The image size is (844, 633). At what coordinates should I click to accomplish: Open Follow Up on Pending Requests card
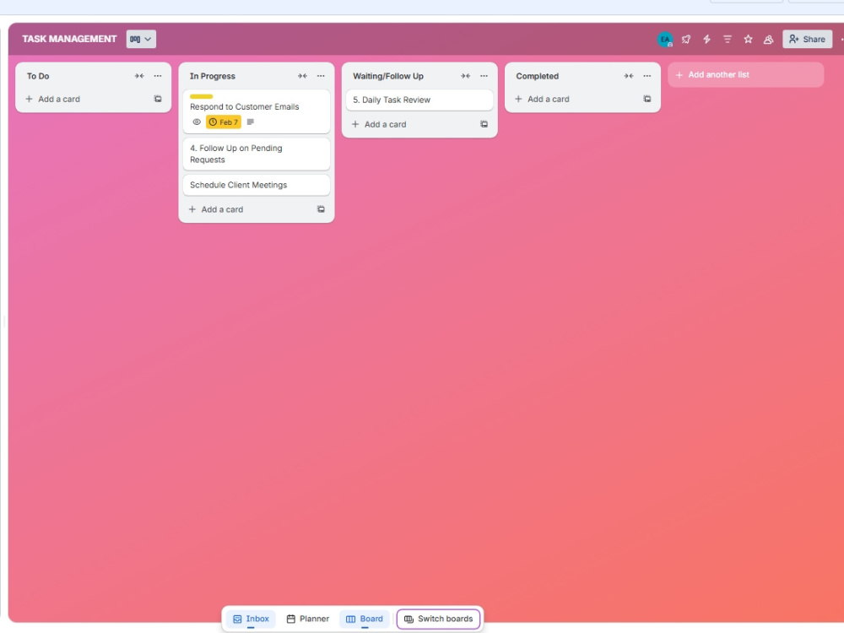point(257,154)
